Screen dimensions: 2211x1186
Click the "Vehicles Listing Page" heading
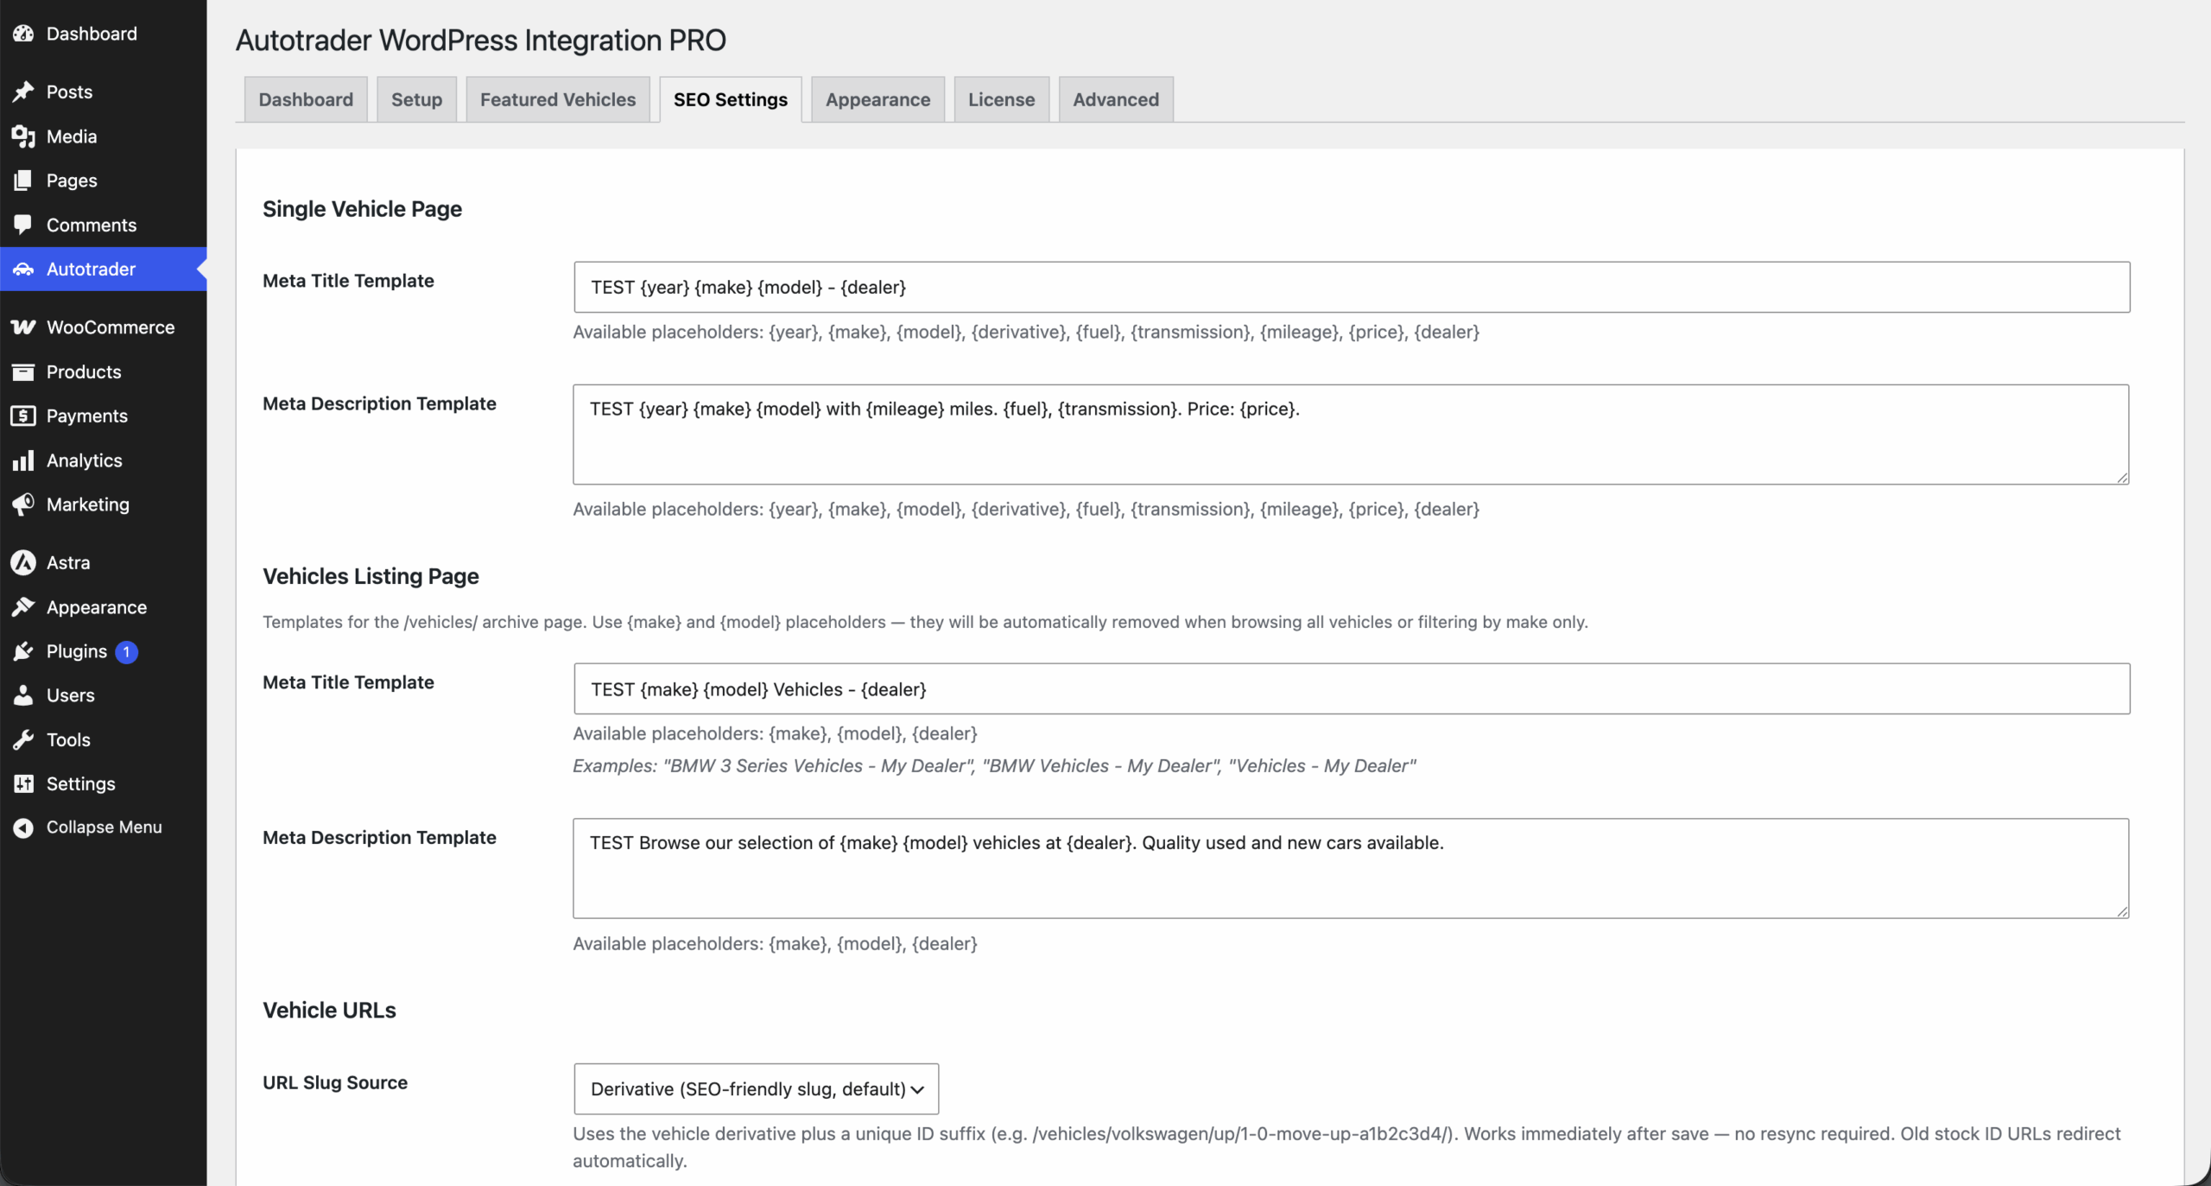(371, 576)
